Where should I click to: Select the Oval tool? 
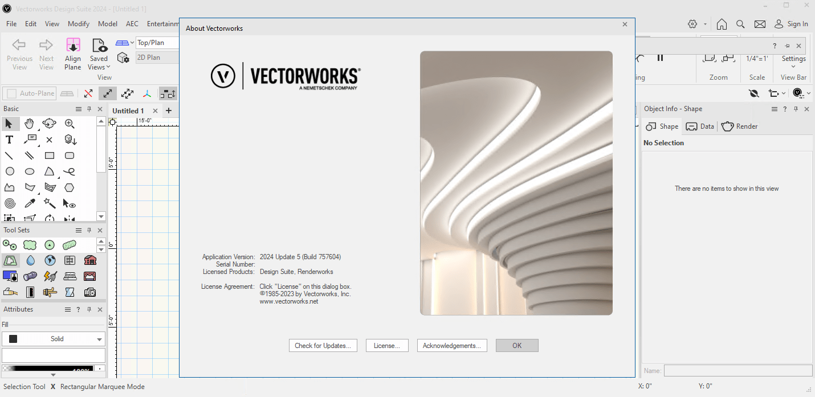click(x=30, y=171)
